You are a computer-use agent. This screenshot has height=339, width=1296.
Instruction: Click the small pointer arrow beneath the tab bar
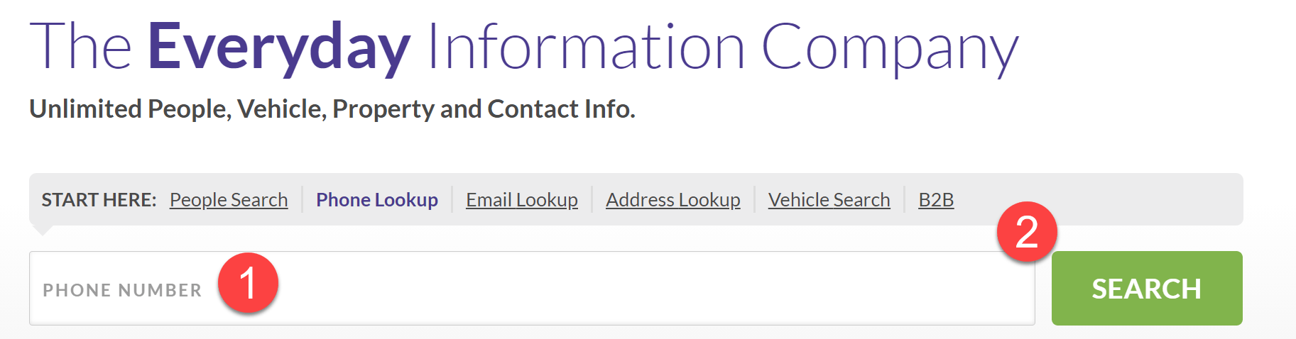click(43, 230)
